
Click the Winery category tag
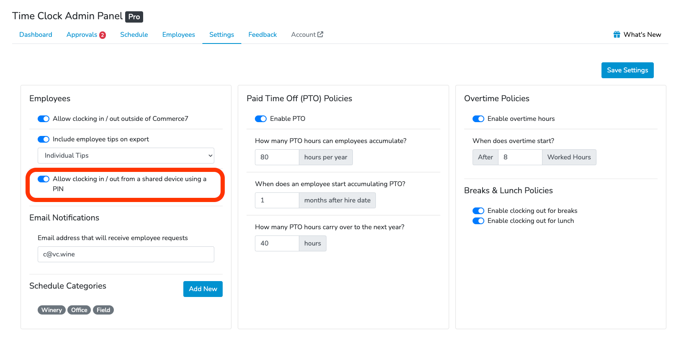point(51,310)
